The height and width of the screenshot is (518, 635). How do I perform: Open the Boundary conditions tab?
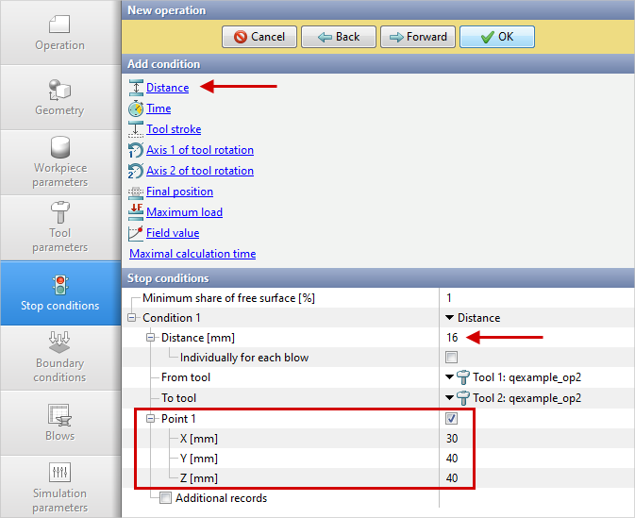coord(59,357)
